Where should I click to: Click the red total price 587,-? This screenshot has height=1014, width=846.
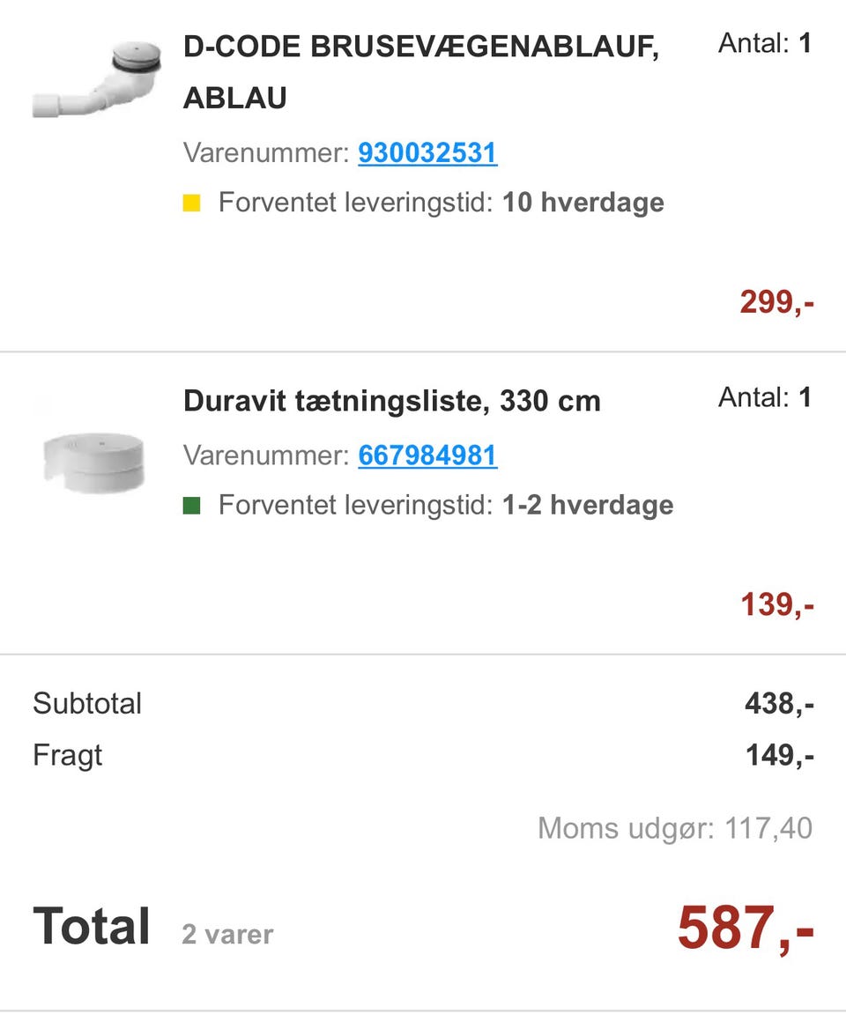tap(745, 929)
